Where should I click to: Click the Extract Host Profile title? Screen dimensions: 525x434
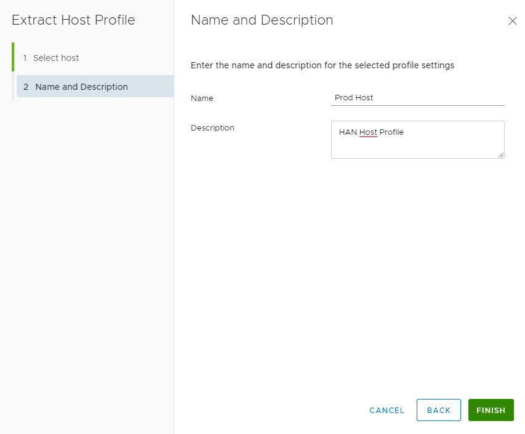[x=73, y=20]
